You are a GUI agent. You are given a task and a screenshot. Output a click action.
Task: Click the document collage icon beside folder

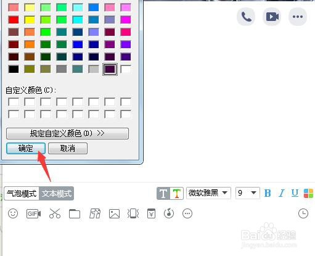(95, 213)
